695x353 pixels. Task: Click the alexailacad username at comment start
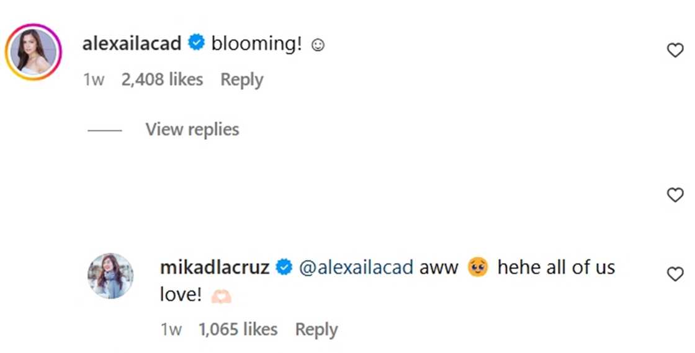132,44
